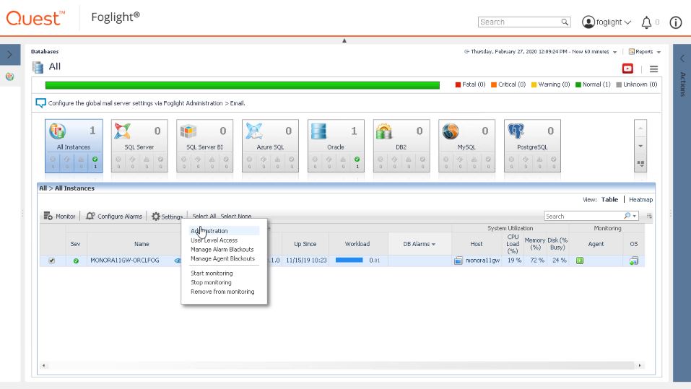Click the horizontal scrollbar right arrow
The image size is (691, 389).
click(x=640, y=365)
